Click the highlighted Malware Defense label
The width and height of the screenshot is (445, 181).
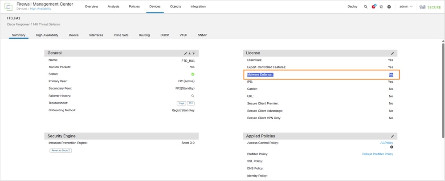tap(260, 75)
